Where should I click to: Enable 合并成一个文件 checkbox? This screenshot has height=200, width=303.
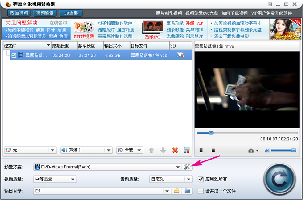(201, 191)
